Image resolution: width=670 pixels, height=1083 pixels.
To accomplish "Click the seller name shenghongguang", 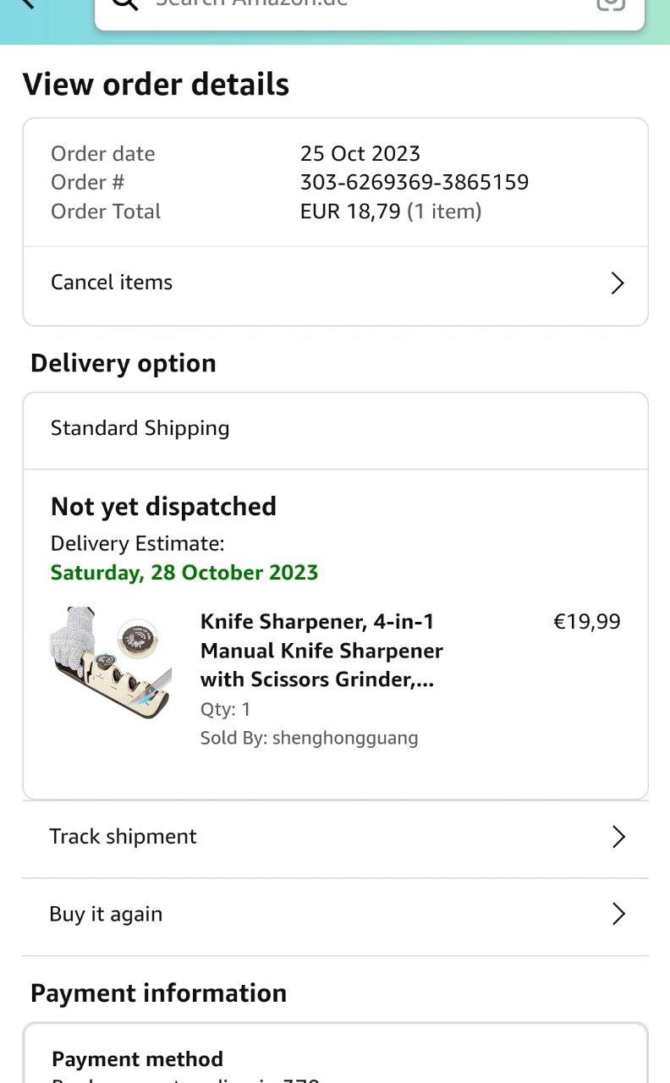I will click(x=345, y=738).
